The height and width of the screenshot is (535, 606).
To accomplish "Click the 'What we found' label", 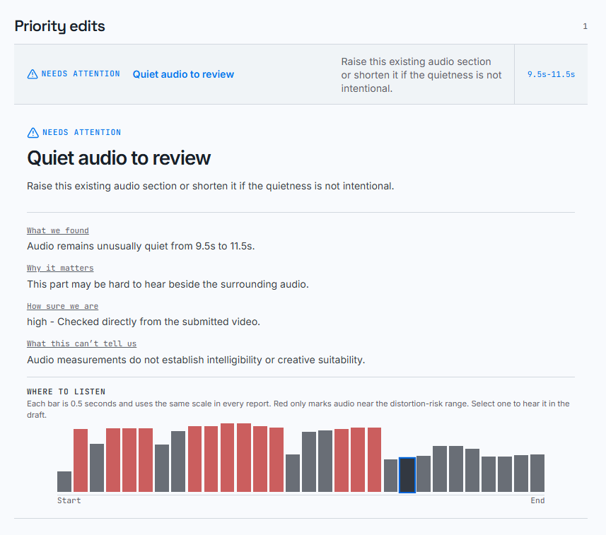I will click(x=57, y=230).
